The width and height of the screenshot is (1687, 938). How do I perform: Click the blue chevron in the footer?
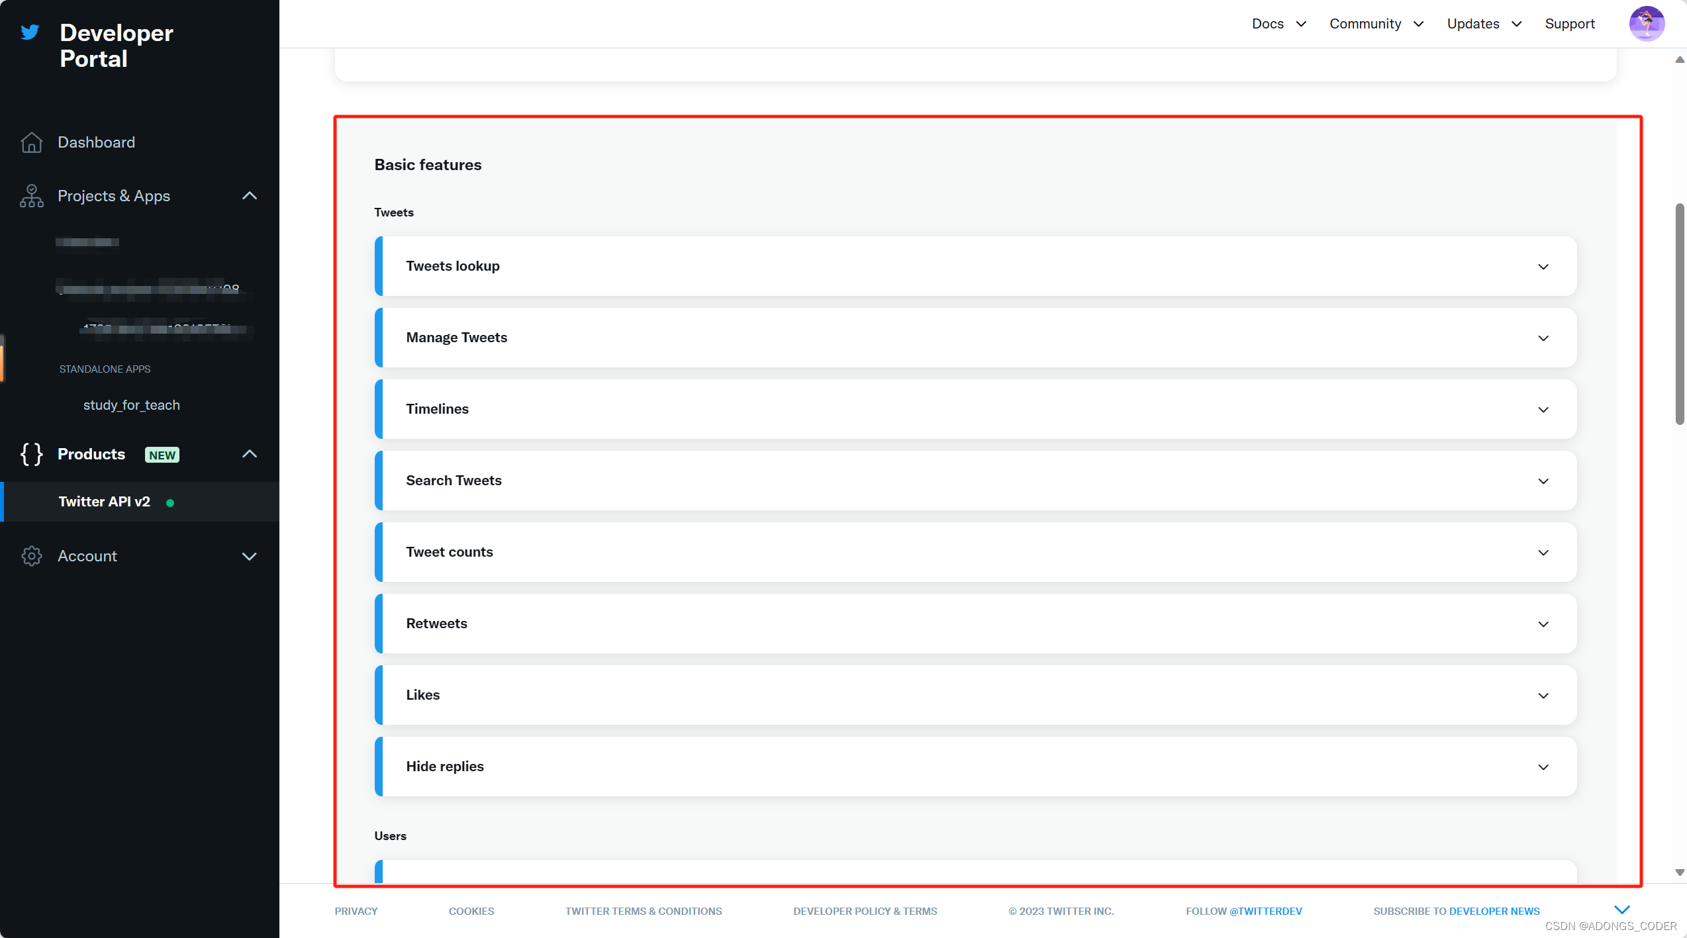pos(1621,910)
